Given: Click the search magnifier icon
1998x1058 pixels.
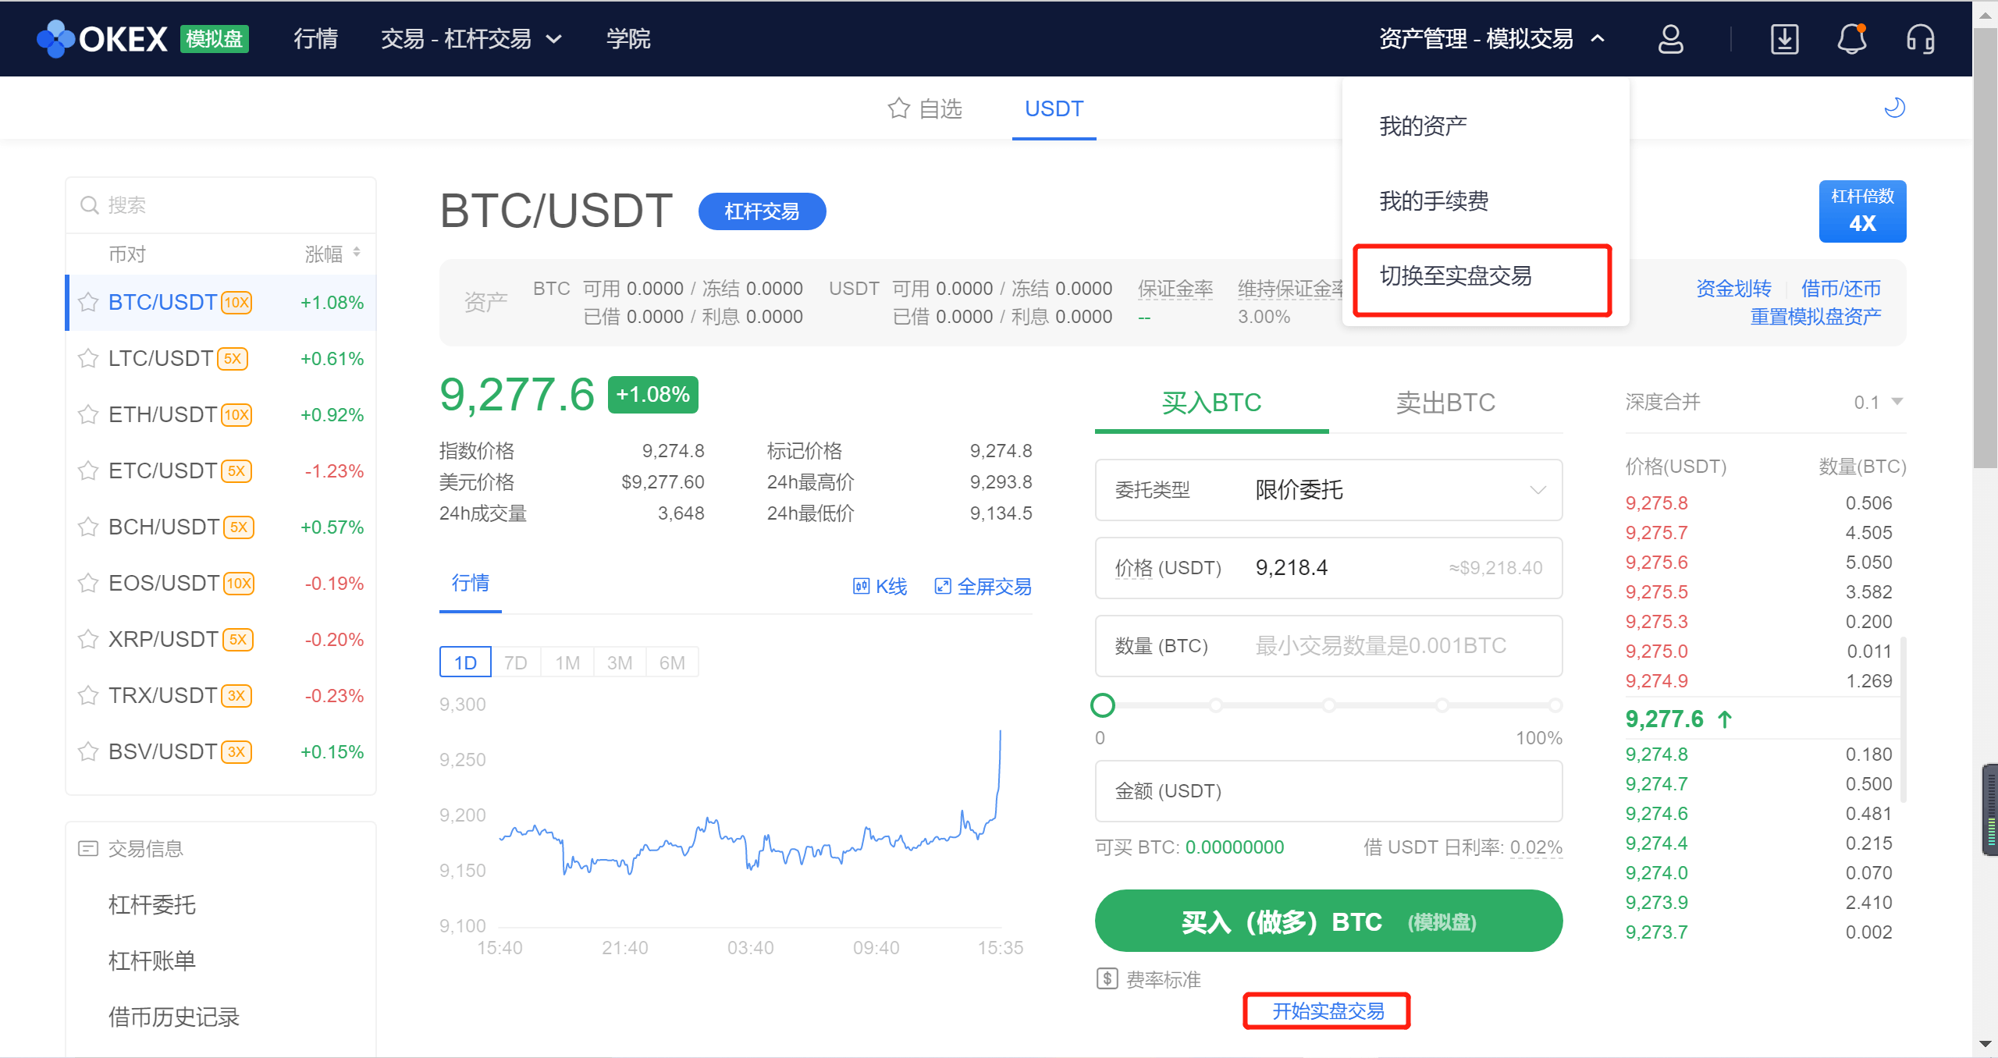Looking at the screenshot, I should [x=90, y=205].
